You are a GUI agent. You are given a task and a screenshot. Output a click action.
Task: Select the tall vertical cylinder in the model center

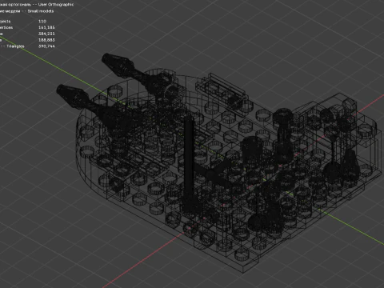click(189, 162)
